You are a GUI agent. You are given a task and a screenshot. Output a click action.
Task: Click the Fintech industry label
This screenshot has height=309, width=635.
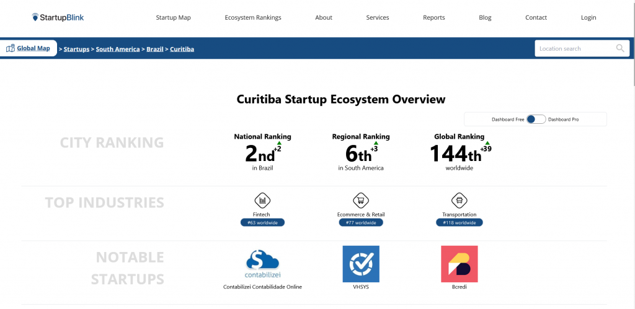(x=261, y=215)
